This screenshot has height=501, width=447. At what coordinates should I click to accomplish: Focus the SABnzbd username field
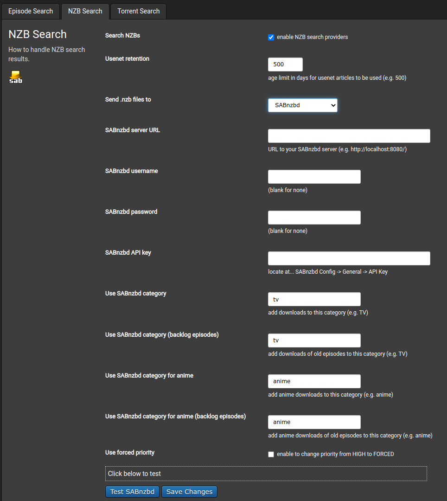tap(314, 177)
